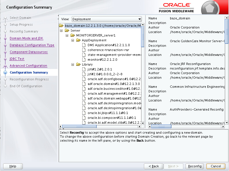The image size is (229, 171).
Task: Click 'AuthProviders-Generated Reconfig' name value
Action: 196,109
